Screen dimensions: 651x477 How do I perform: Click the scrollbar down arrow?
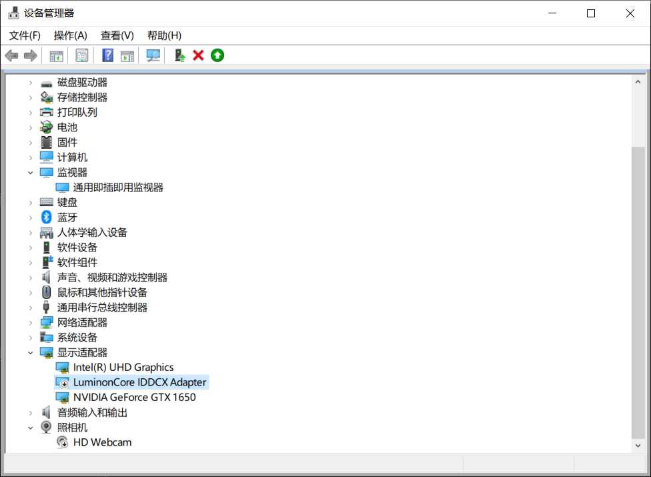636,445
